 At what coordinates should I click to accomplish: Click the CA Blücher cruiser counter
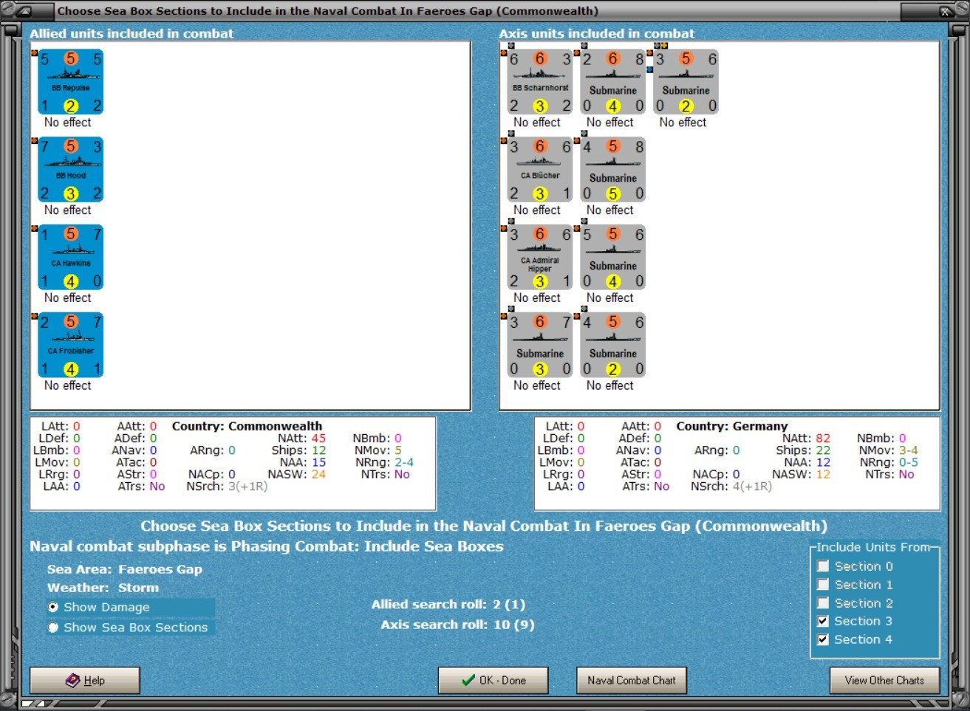[x=539, y=170]
